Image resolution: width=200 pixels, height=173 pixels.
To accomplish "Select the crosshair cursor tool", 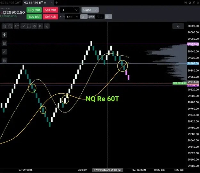I will 4,35.
